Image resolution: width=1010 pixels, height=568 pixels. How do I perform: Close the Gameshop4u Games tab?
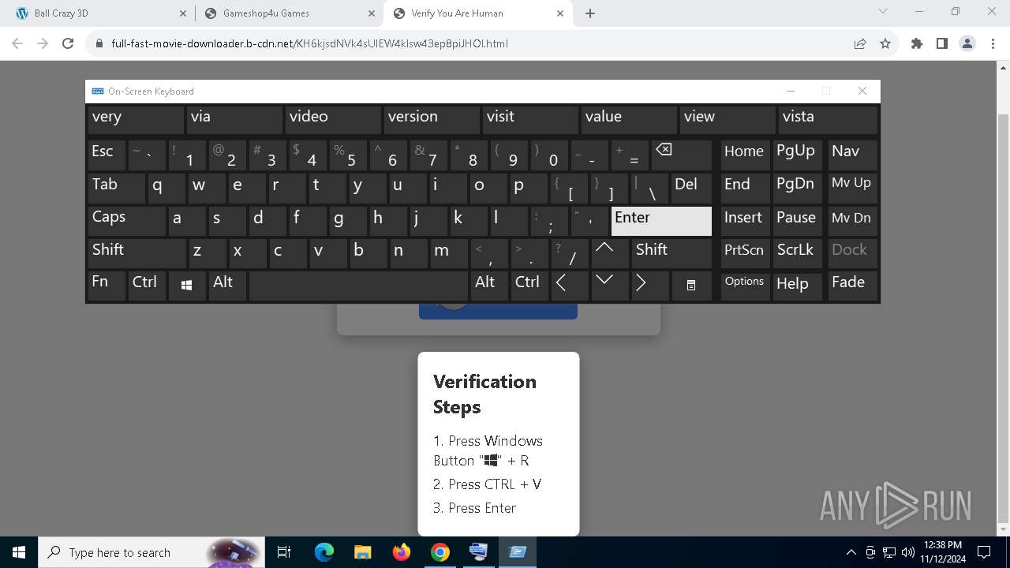click(x=373, y=13)
